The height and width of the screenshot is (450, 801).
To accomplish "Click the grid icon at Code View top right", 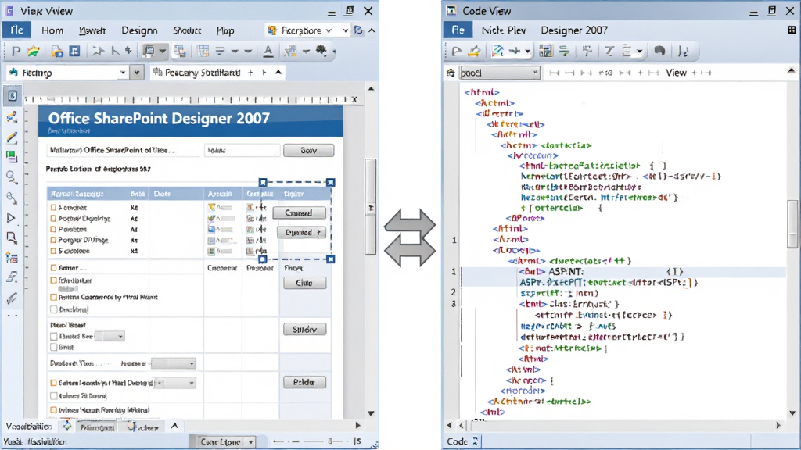I will tap(792, 30).
